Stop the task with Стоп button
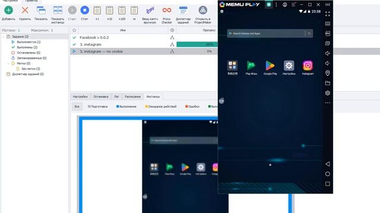The width and height of the screenshot is (380, 213). click(84, 10)
